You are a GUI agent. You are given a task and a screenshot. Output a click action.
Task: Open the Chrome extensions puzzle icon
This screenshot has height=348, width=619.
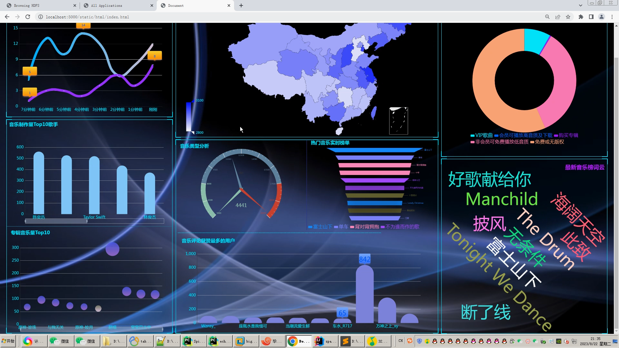click(x=581, y=17)
